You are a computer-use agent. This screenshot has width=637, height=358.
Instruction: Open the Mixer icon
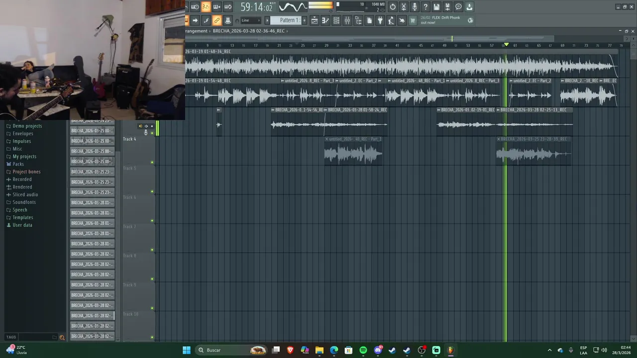point(347,20)
